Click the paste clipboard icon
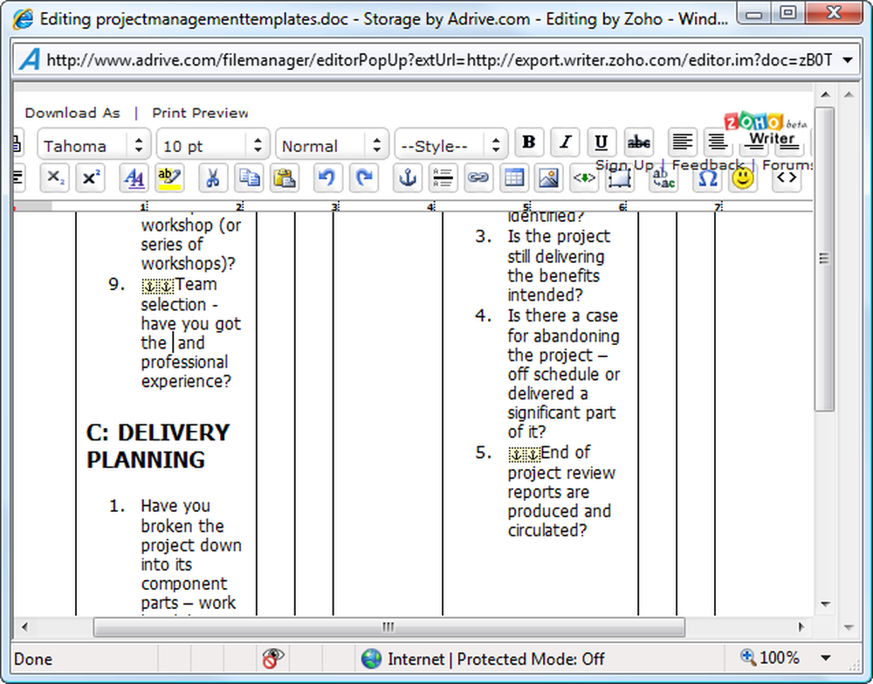Screen dimensions: 873x684 (285, 178)
